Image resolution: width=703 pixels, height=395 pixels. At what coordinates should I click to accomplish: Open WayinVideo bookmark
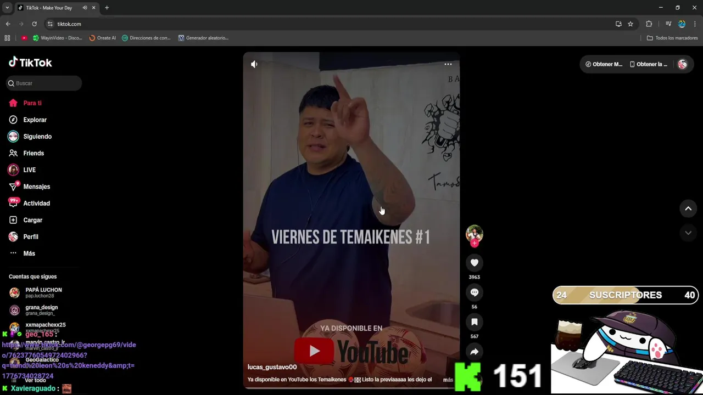coord(58,38)
